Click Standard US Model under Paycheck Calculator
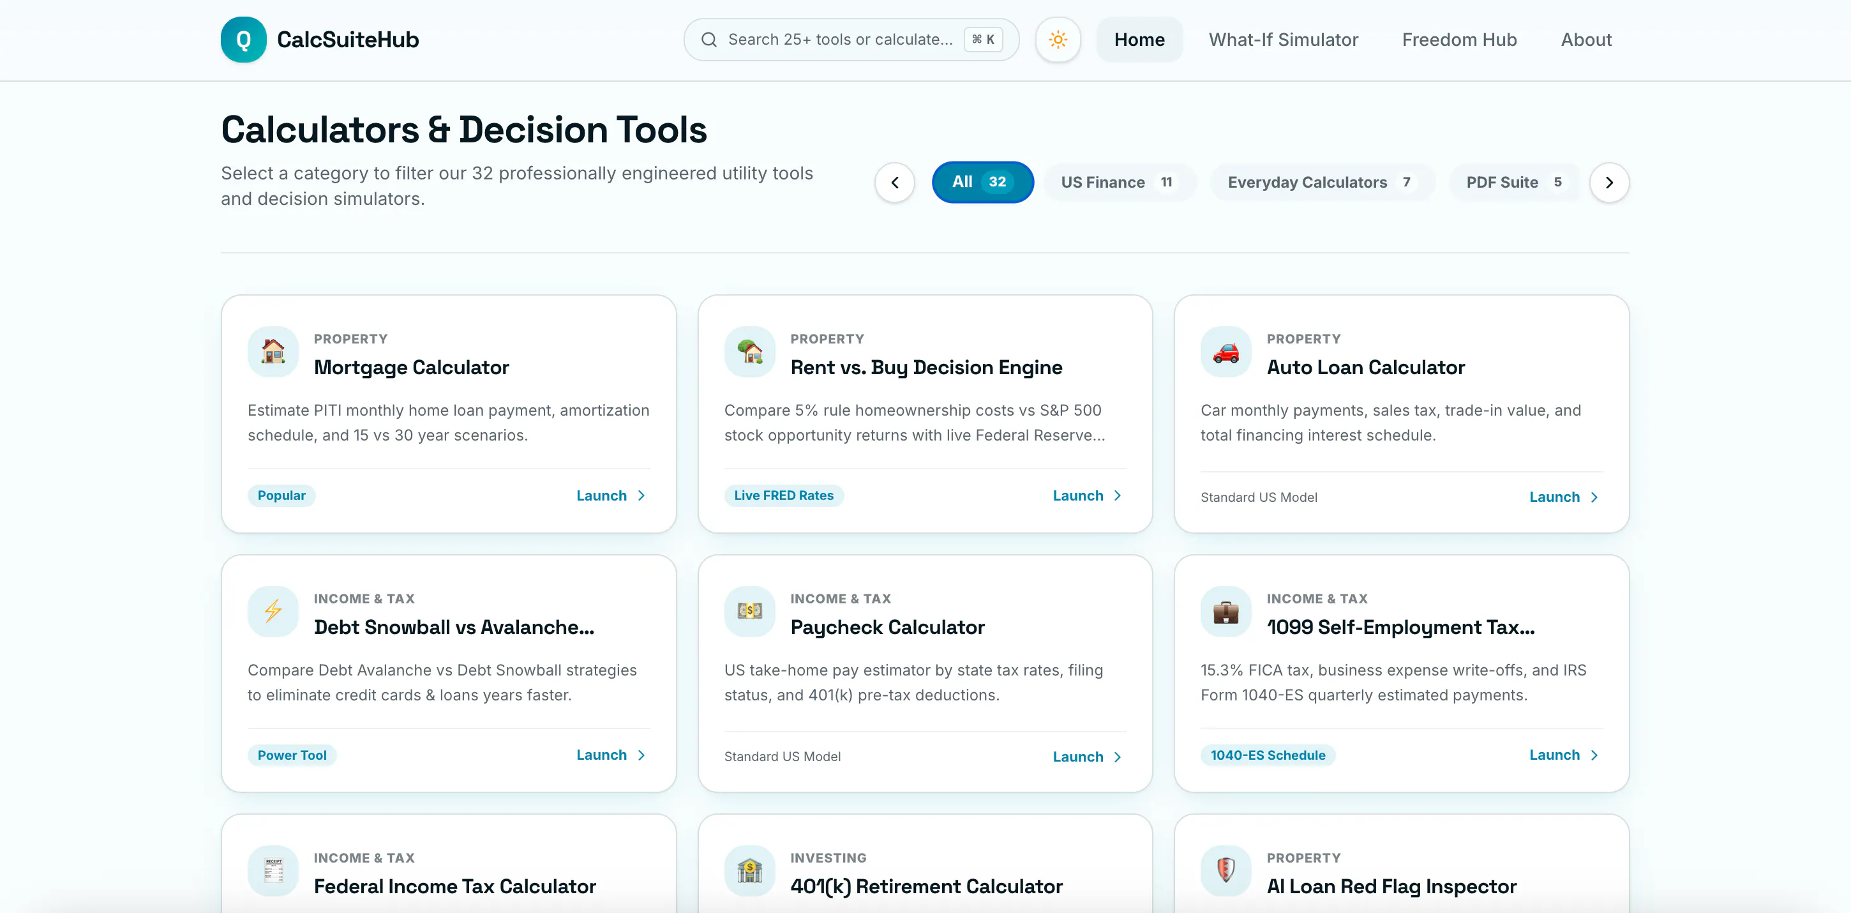This screenshot has width=1851, height=913. tap(782, 757)
